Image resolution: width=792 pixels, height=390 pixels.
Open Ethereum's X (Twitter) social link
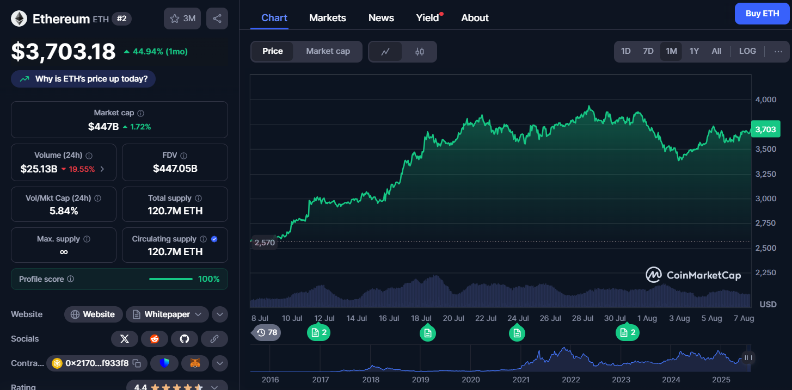point(125,339)
